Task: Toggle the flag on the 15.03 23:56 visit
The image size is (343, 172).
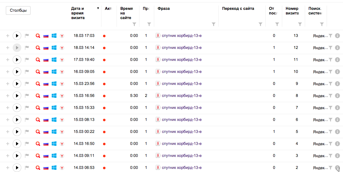Action: click(x=27, y=84)
